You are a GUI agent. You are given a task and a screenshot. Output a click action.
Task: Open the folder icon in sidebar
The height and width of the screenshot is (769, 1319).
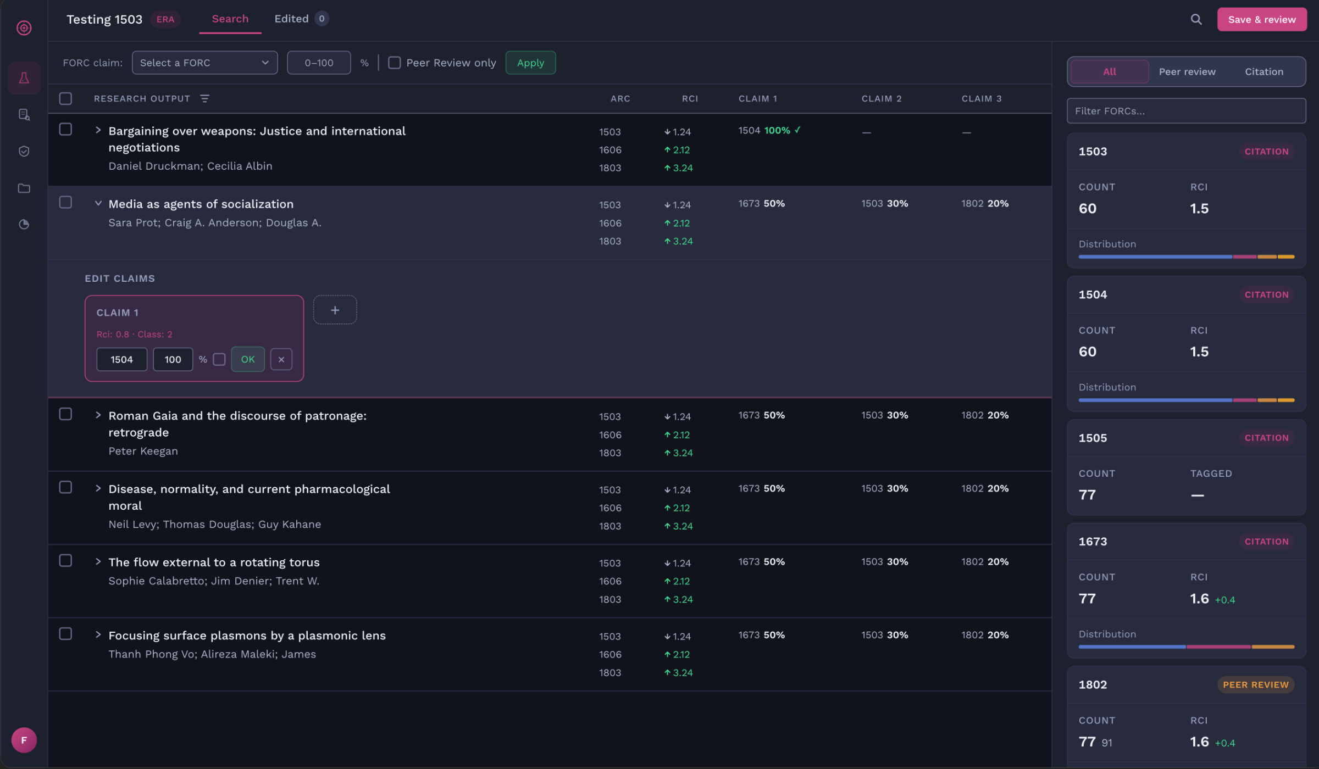(x=24, y=188)
